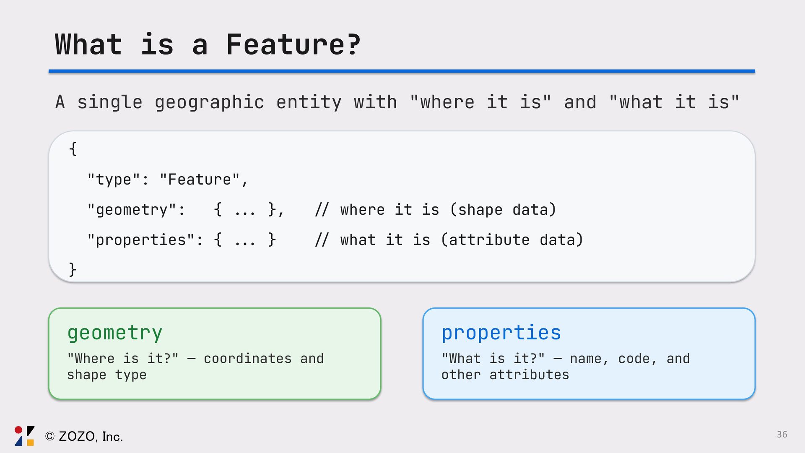Click the opening curly brace in code

click(73, 149)
